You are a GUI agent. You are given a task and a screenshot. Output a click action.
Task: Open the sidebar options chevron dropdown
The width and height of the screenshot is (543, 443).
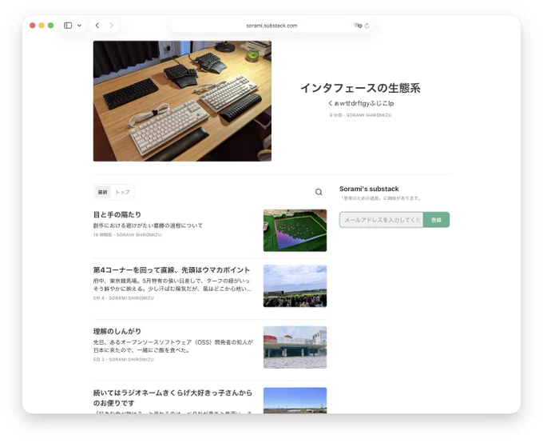click(79, 26)
